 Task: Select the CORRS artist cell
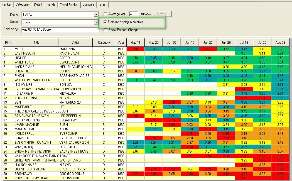[76, 71]
